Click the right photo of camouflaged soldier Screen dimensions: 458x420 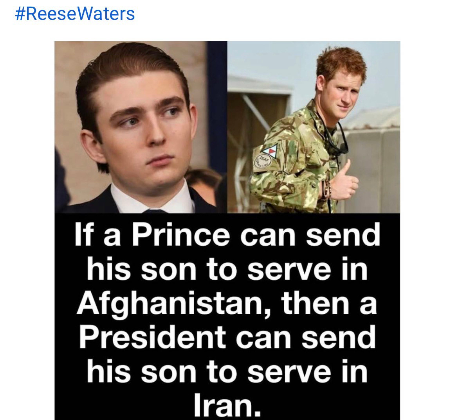click(313, 127)
